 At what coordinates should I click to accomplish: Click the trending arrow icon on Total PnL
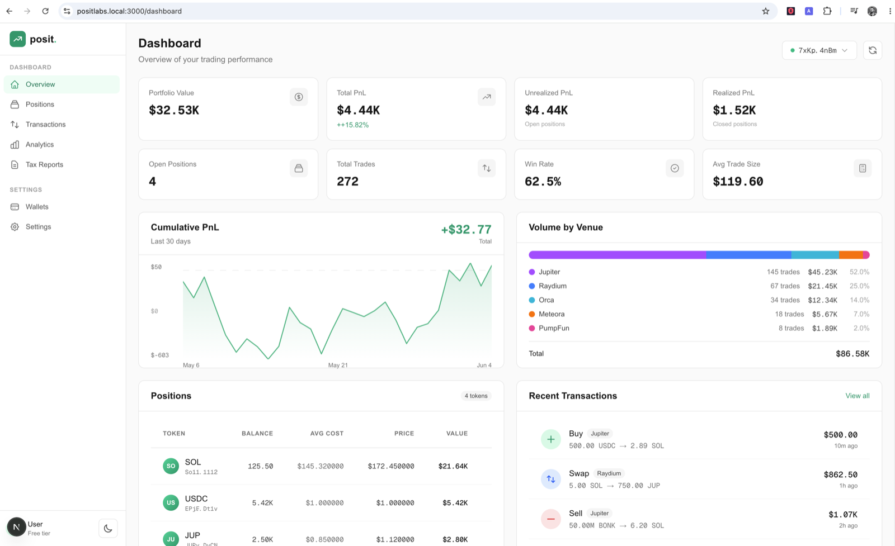[487, 97]
